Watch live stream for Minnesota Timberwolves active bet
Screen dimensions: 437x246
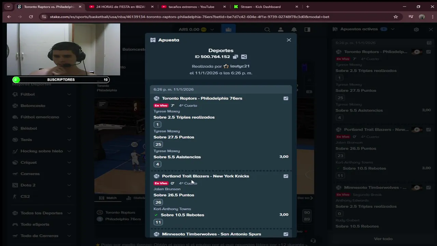click(x=417, y=188)
